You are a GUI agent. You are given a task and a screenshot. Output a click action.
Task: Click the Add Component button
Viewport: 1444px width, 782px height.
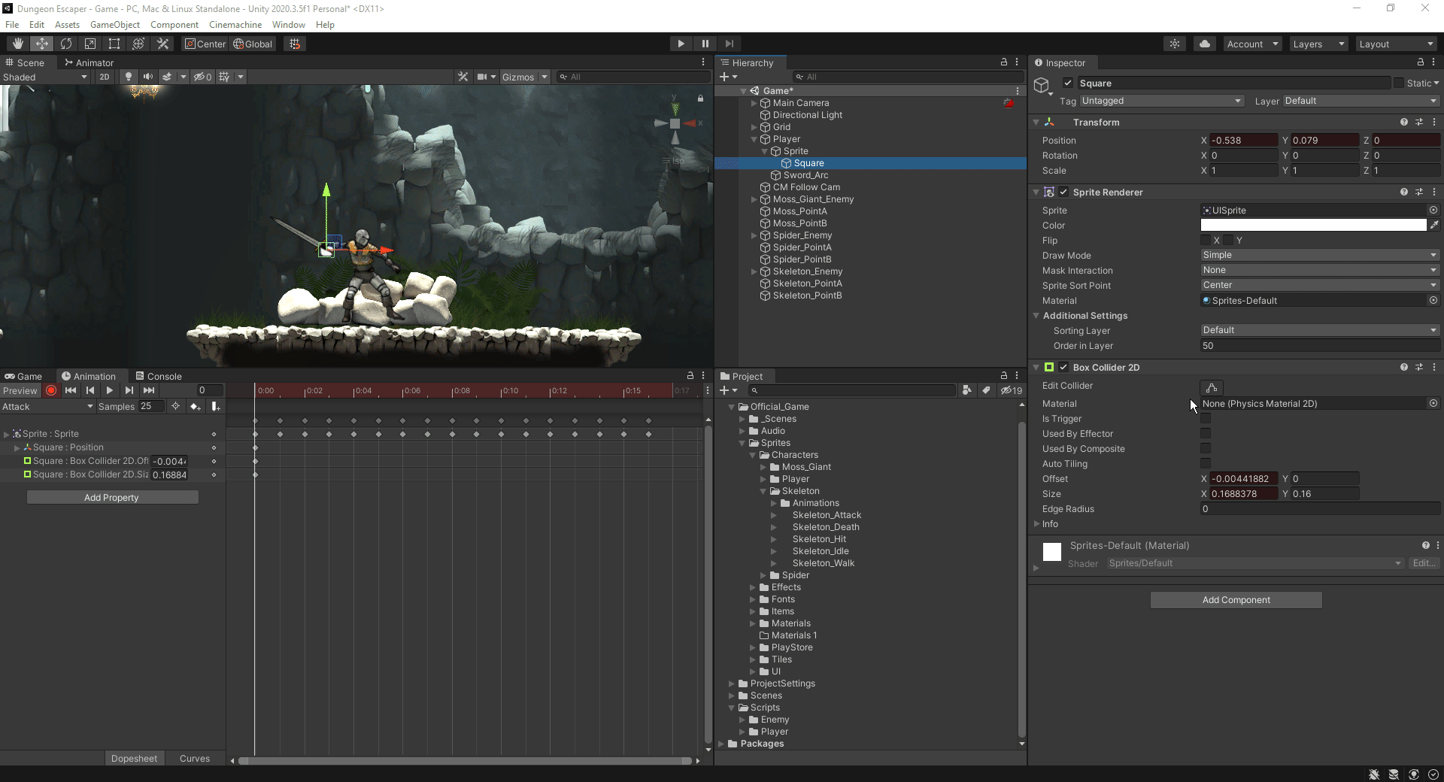[x=1236, y=599]
